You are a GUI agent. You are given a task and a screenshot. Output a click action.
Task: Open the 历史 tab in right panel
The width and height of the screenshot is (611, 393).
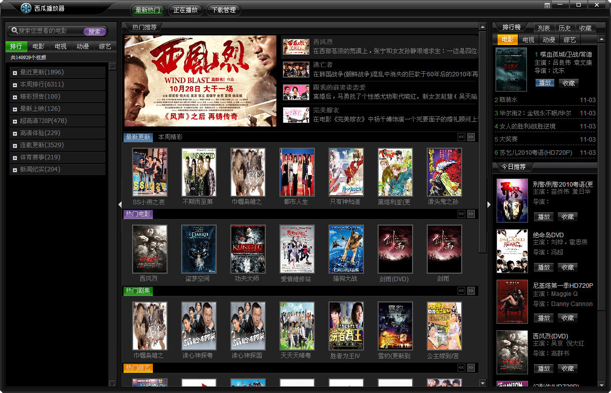tap(564, 28)
